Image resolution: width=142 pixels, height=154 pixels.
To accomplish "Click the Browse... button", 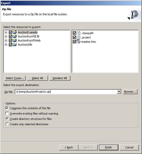I will 130,92.
